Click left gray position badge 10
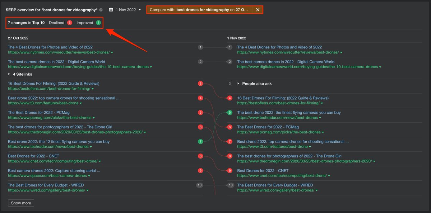This screenshot has height=213, width=431. point(200,185)
